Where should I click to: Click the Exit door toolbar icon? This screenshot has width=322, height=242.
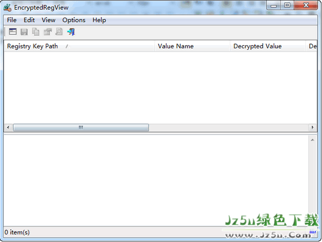click(x=71, y=32)
